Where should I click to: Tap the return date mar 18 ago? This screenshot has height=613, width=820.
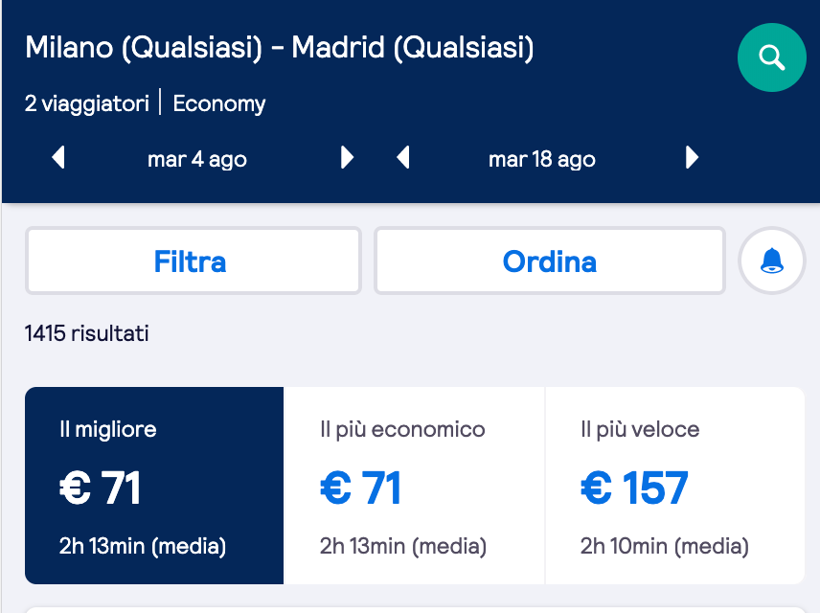click(x=542, y=159)
